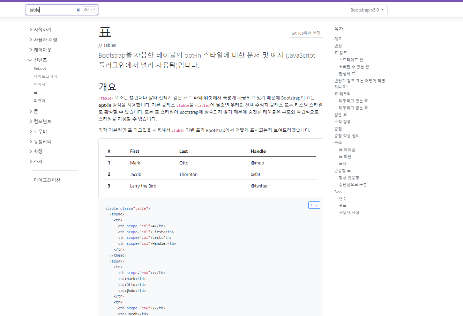The height and width of the screenshot is (316, 463).
Task: Go to 스트라이프 행 in contents
Action: 351,60
